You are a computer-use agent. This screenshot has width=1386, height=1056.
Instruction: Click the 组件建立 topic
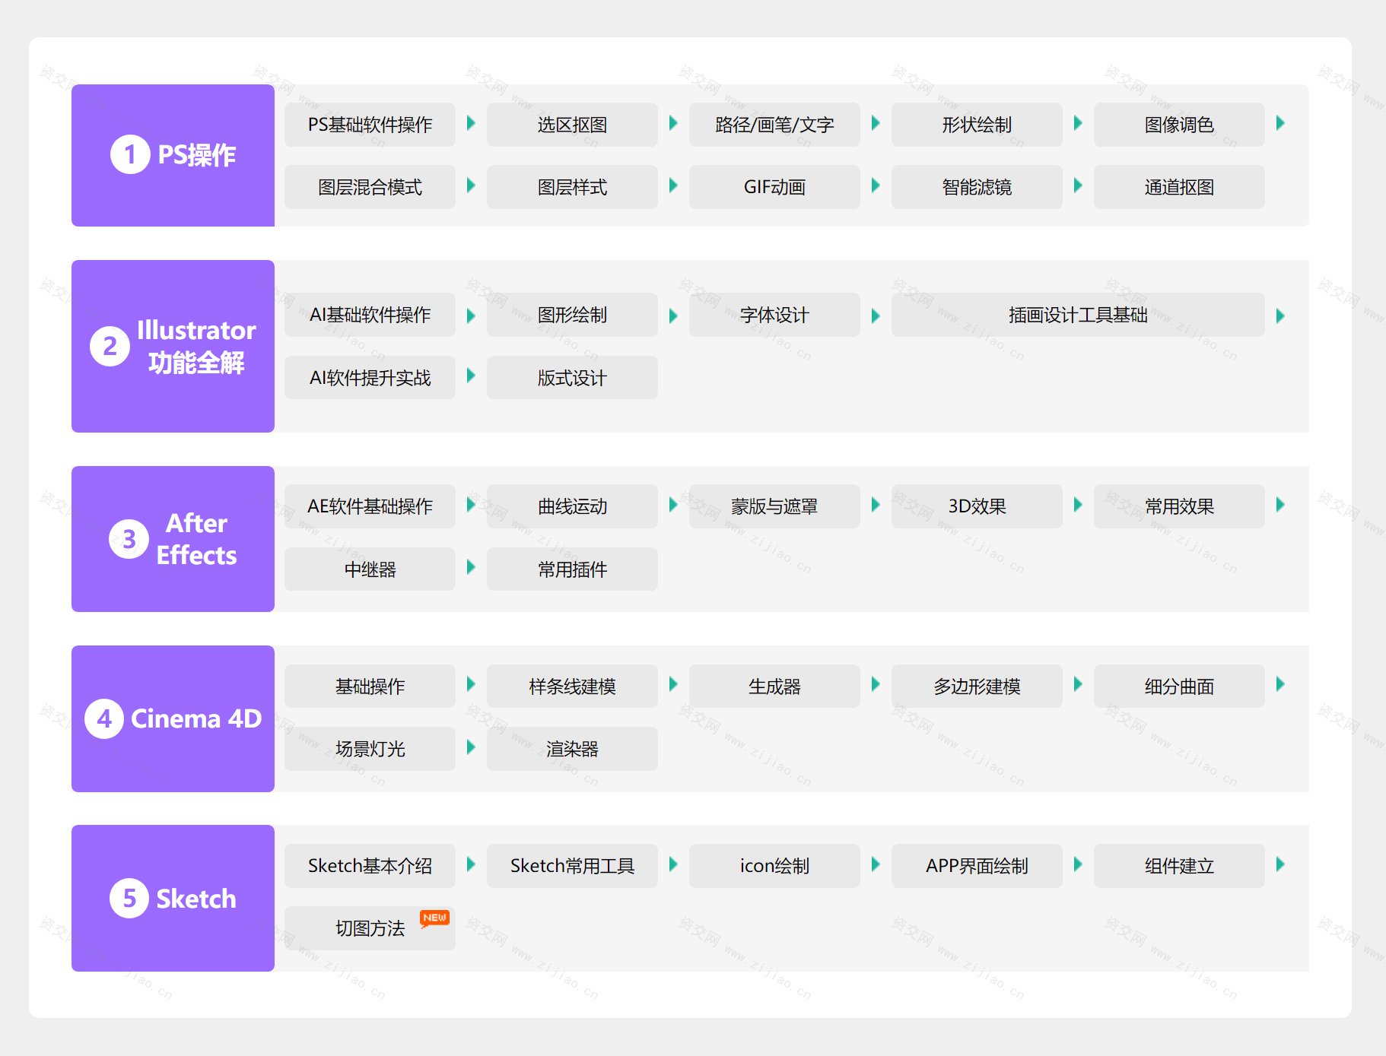[1179, 866]
